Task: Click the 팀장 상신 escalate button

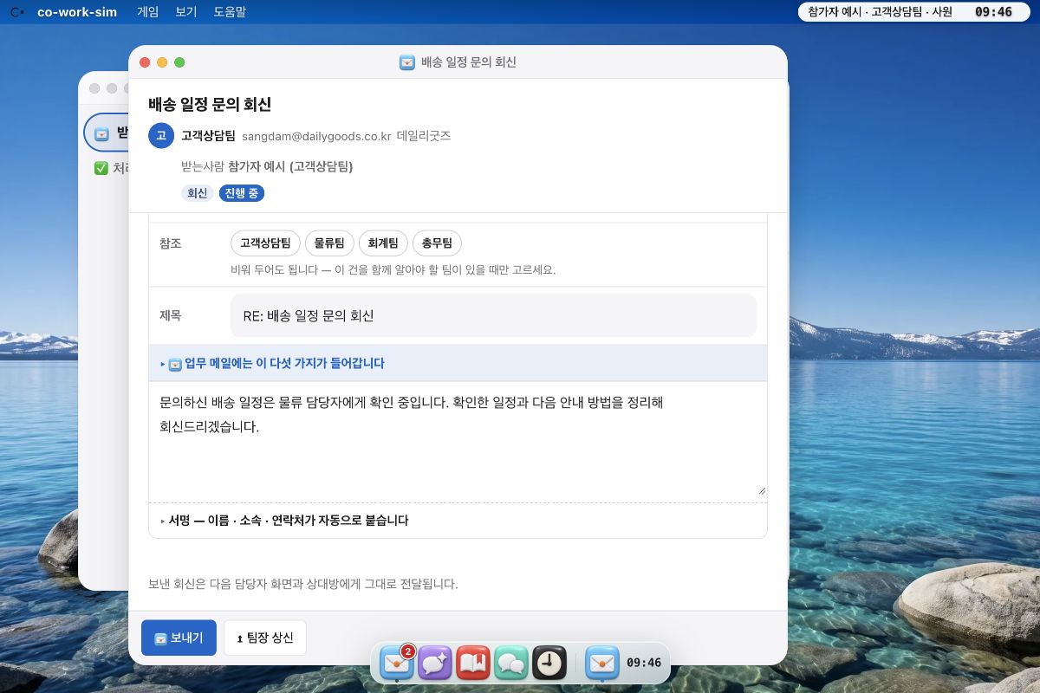Action: [x=264, y=638]
